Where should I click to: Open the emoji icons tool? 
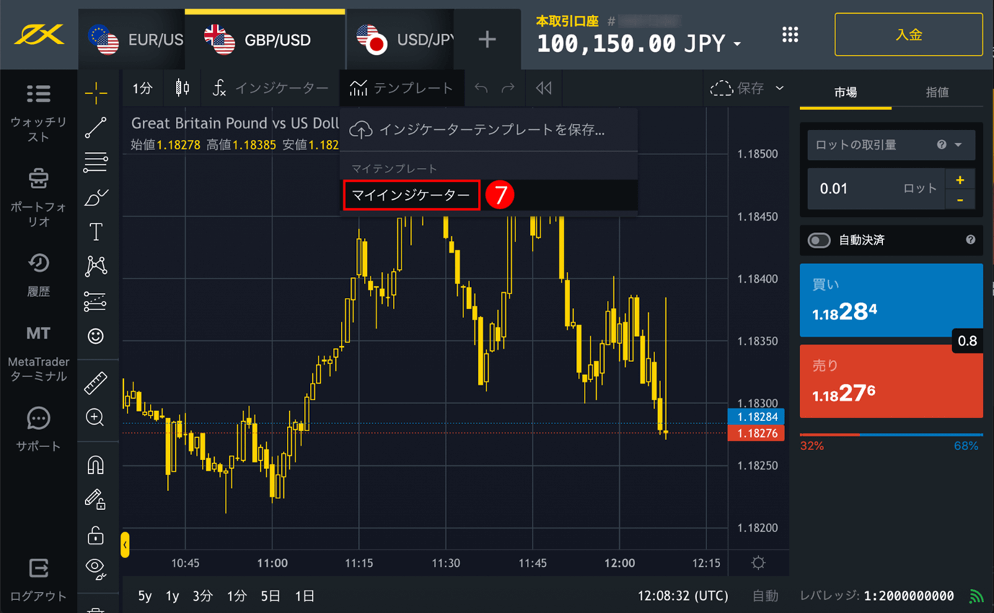click(x=96, y=336)
